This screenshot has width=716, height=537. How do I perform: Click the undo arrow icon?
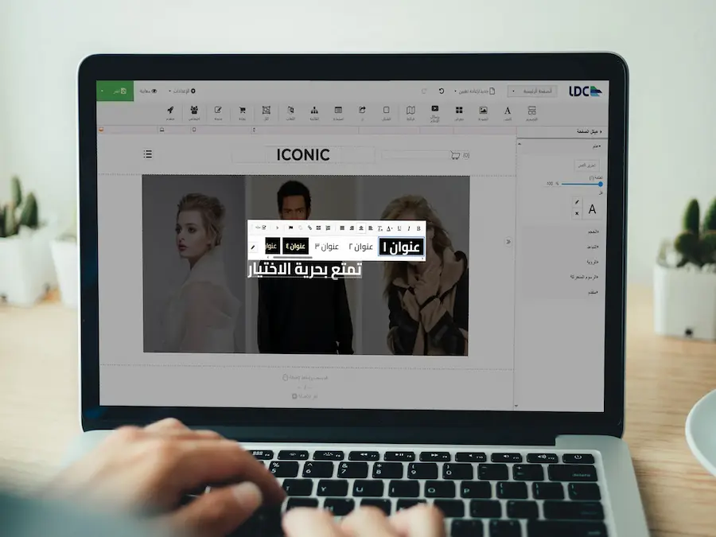tap(441, 91)
